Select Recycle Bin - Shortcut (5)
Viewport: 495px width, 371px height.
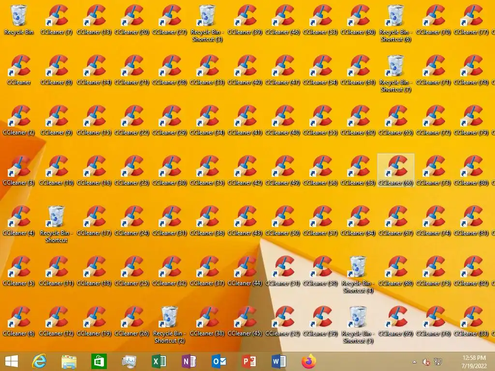358,324
